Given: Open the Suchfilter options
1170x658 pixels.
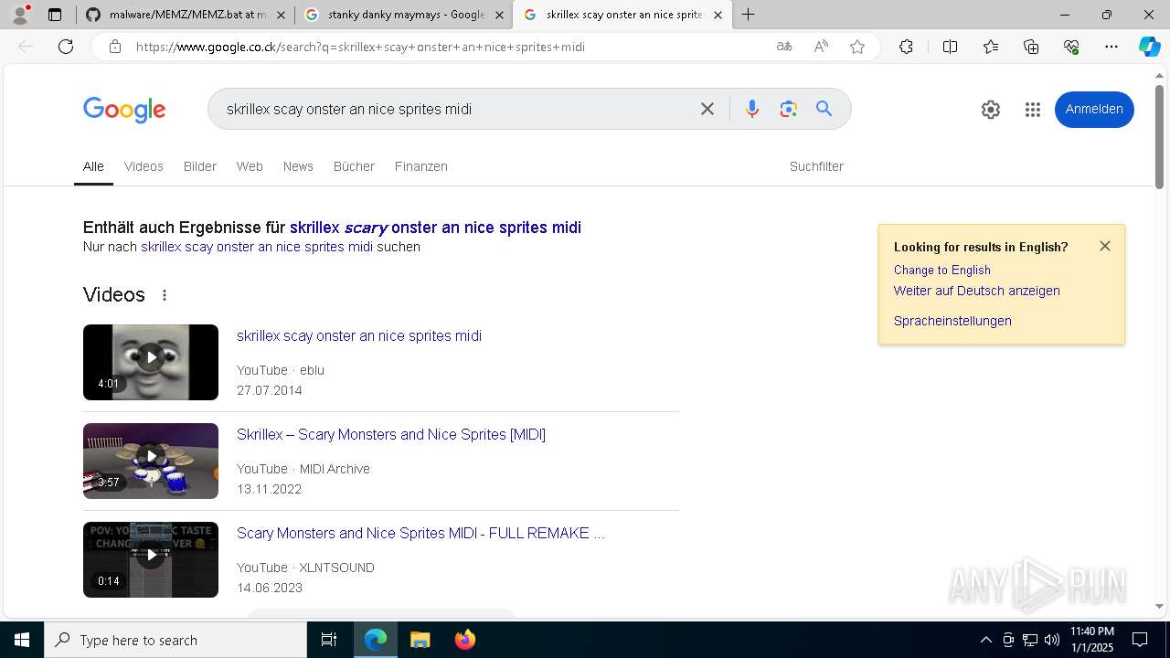Looking at the screenshot, I should 816,166.
